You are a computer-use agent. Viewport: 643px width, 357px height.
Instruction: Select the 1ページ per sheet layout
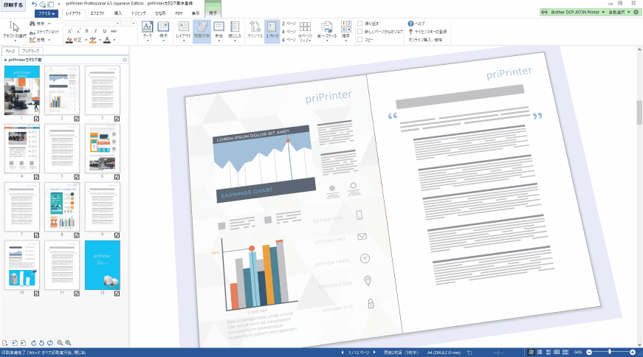pos(272,31)
